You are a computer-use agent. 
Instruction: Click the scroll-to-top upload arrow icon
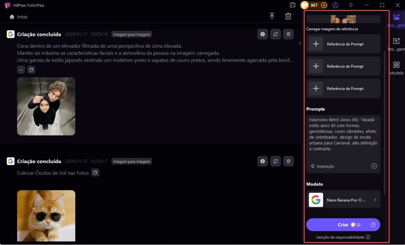click(x=272, y=16)
